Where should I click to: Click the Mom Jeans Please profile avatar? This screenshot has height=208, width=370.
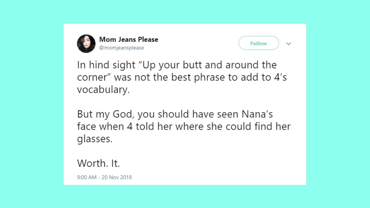[x=86, y=44]
